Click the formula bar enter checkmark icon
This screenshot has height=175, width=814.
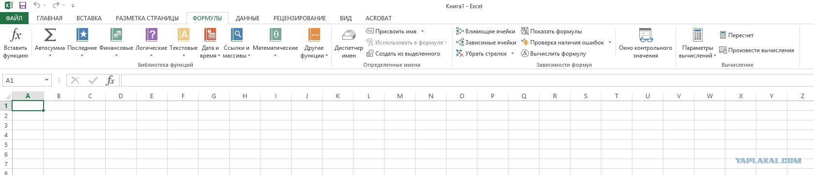92,80
